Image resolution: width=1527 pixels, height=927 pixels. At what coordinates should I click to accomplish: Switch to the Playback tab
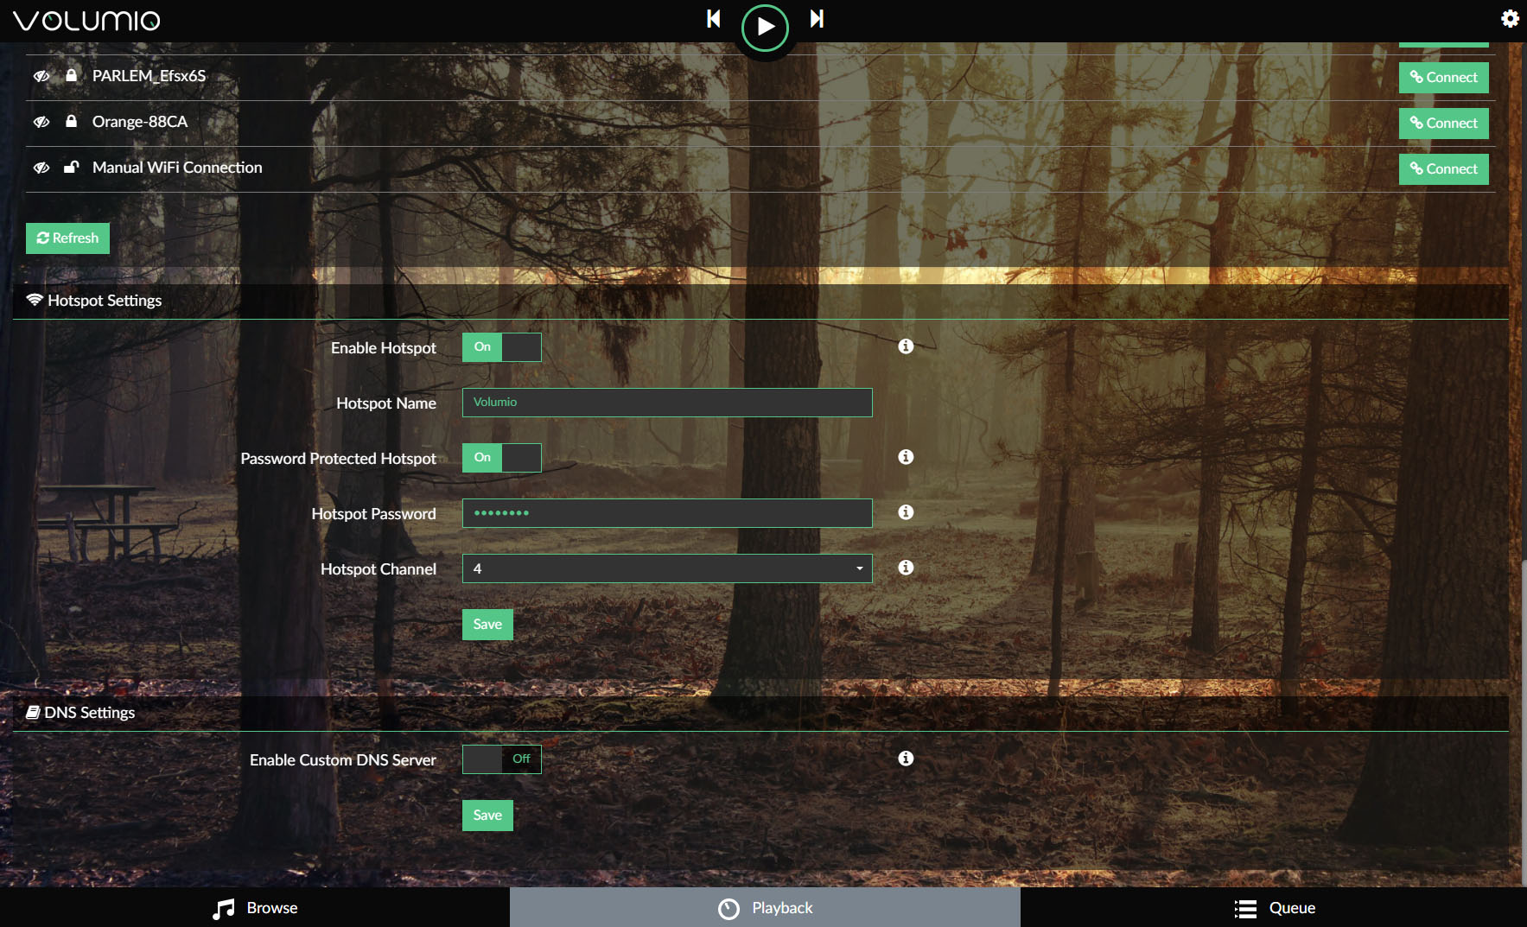click(765, 908)
